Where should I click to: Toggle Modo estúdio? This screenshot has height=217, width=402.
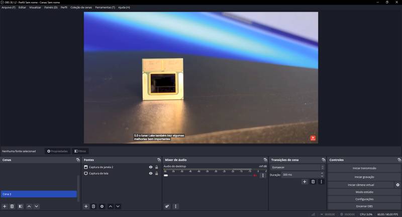(364, 192)
